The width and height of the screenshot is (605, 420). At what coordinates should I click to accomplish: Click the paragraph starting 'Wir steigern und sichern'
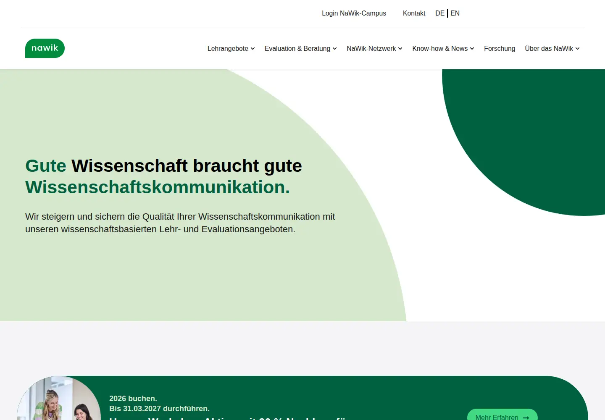(180, 223)
